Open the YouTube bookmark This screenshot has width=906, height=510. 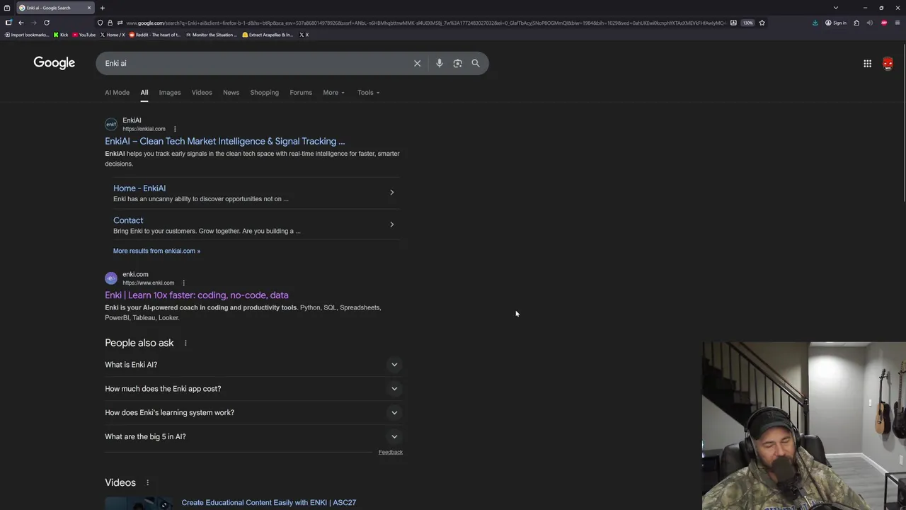click(x=84, y=35)
